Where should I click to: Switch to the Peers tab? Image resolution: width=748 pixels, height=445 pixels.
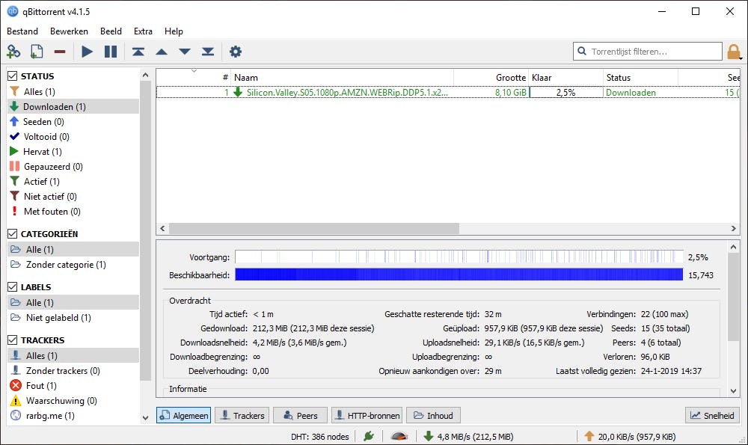301,415
